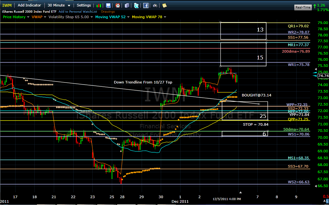Select the WS2=66.63 level label
This screenshot has height=205, width=329.
[299, 182]
